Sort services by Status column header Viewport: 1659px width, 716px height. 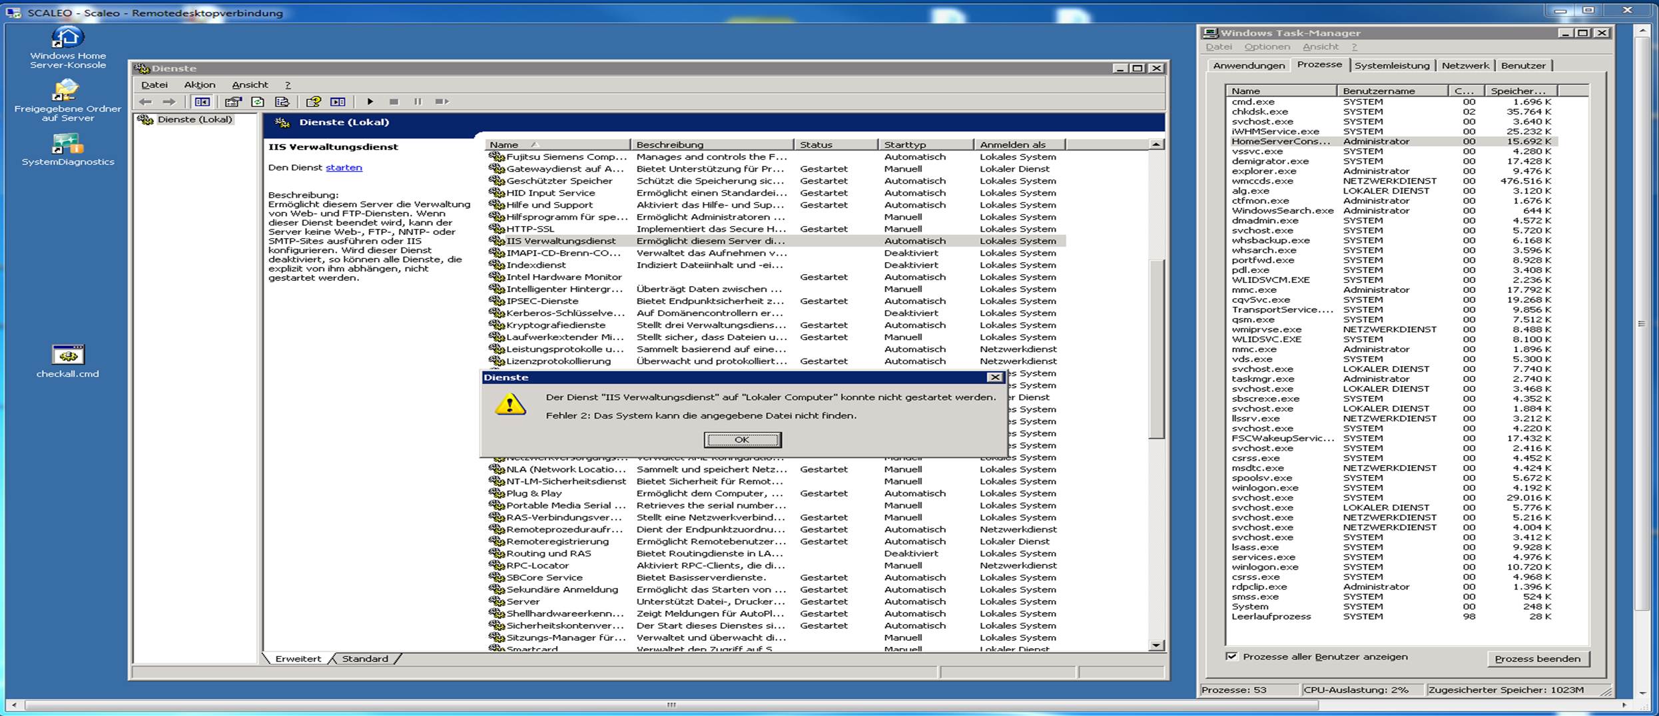(x=836, y=144)
